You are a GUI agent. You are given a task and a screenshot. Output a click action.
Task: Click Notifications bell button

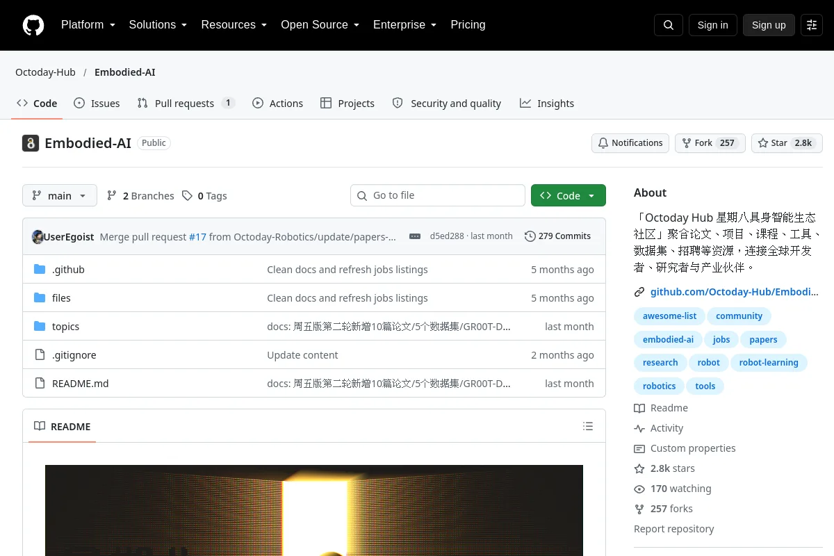pos(630,143)
